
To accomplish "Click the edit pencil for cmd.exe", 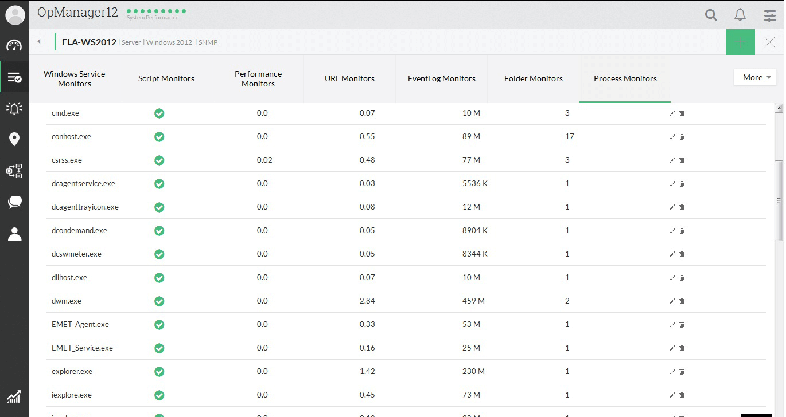I will [672, 113].
